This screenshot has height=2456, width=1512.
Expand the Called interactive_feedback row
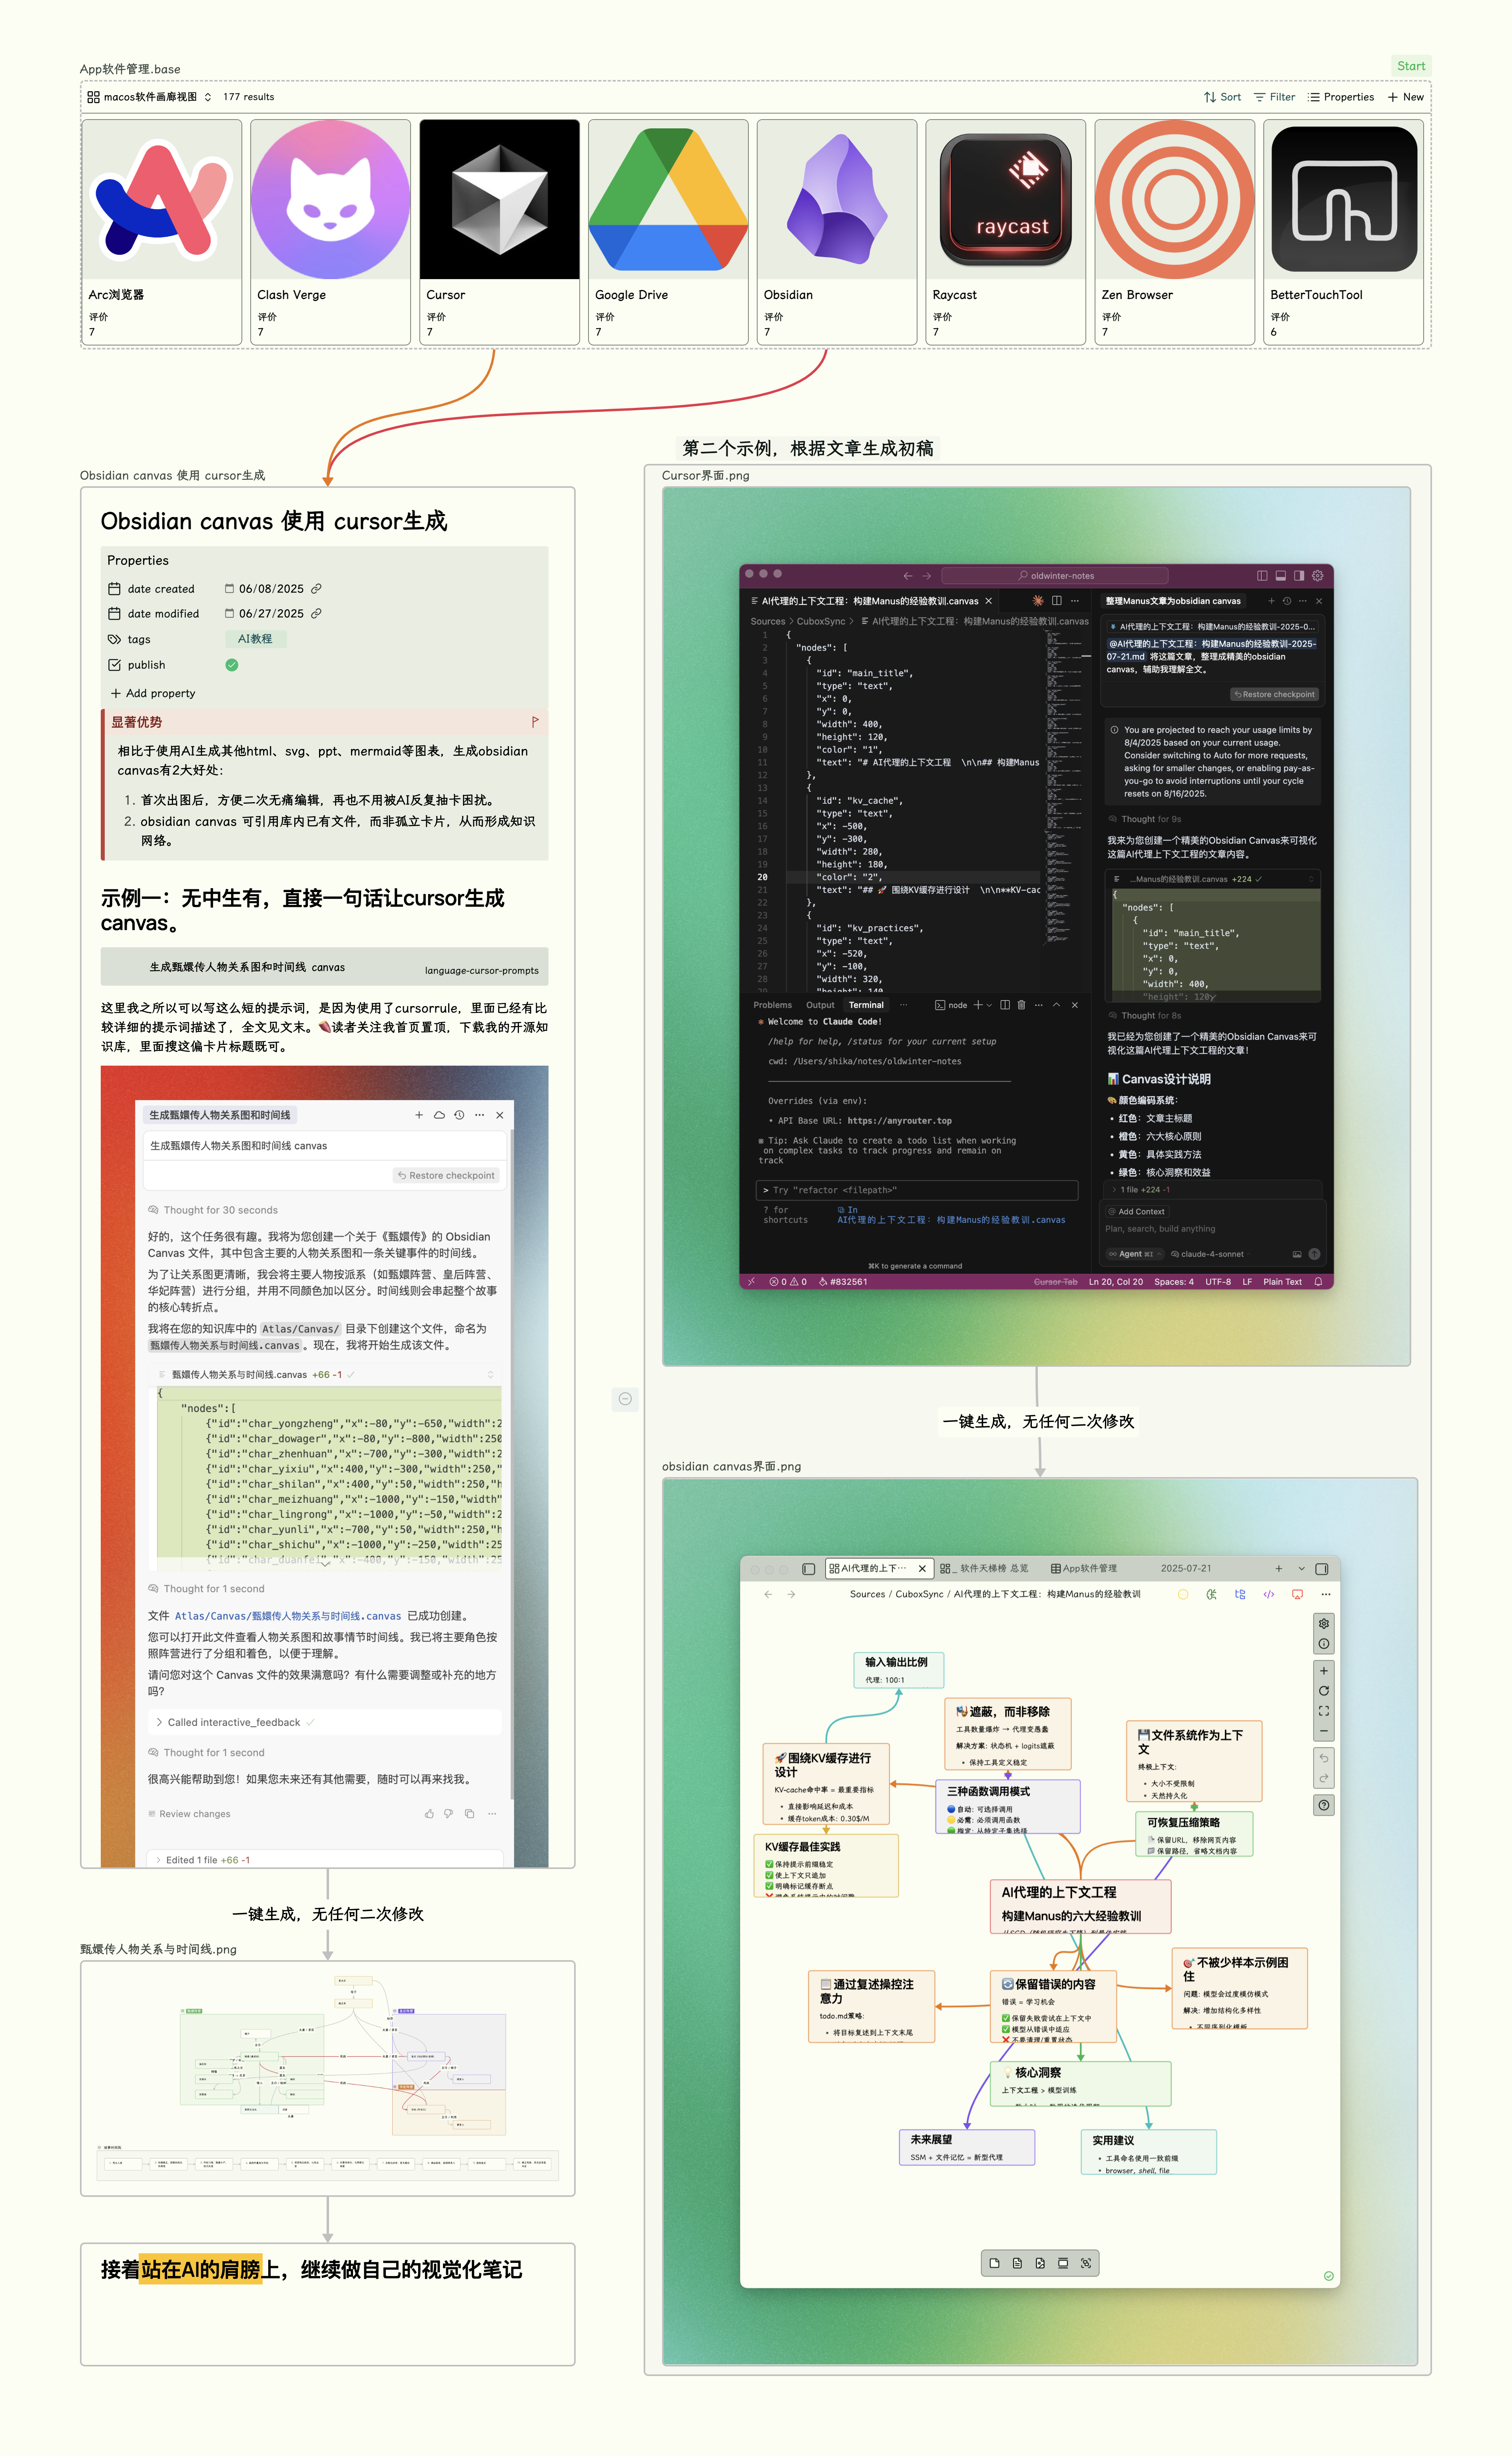(x=234, y=1722)
